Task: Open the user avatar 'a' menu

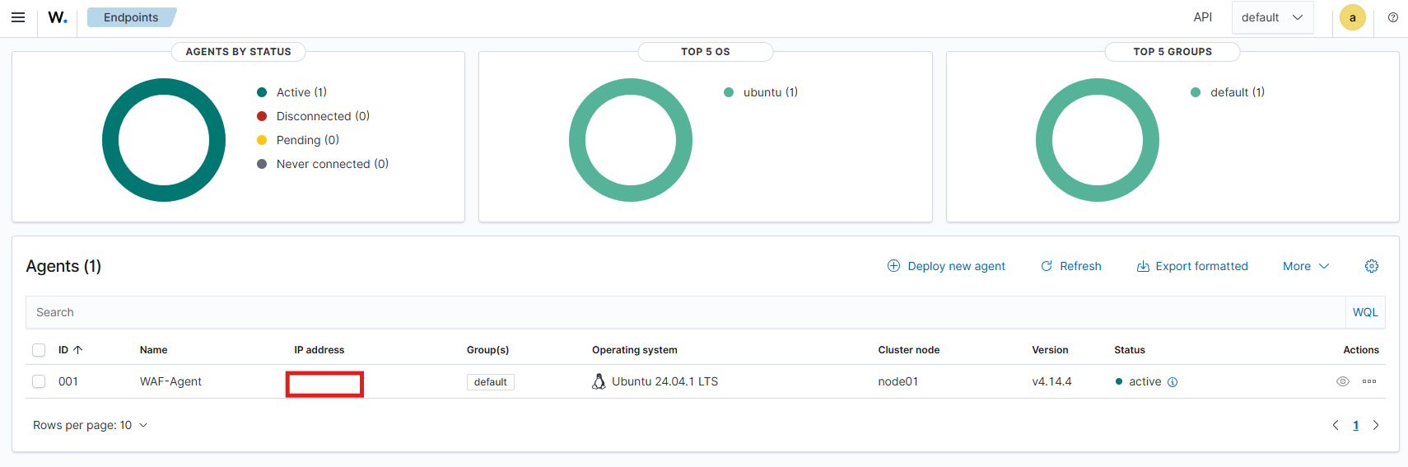Action: point(1353,17)
